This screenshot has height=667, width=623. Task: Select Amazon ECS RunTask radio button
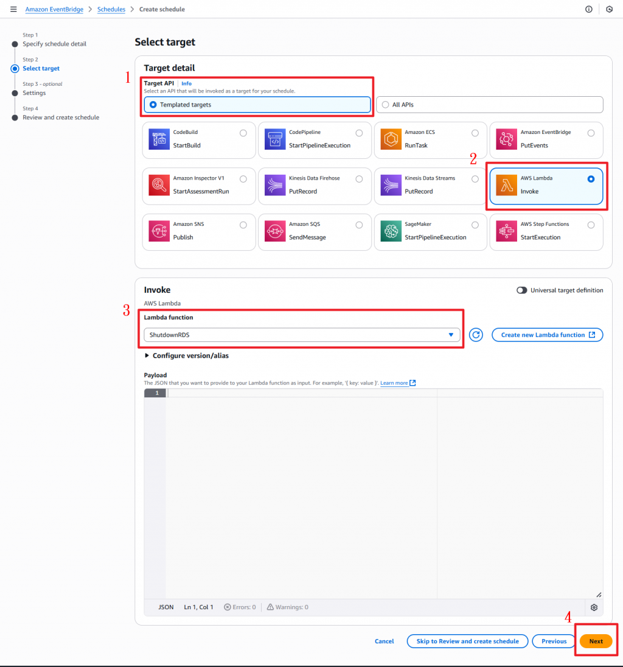[475, 133]
